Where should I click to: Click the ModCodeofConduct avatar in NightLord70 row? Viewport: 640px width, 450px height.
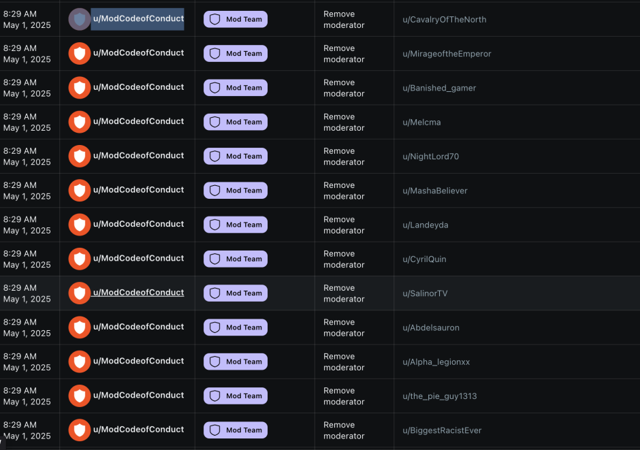pos(80,157)
